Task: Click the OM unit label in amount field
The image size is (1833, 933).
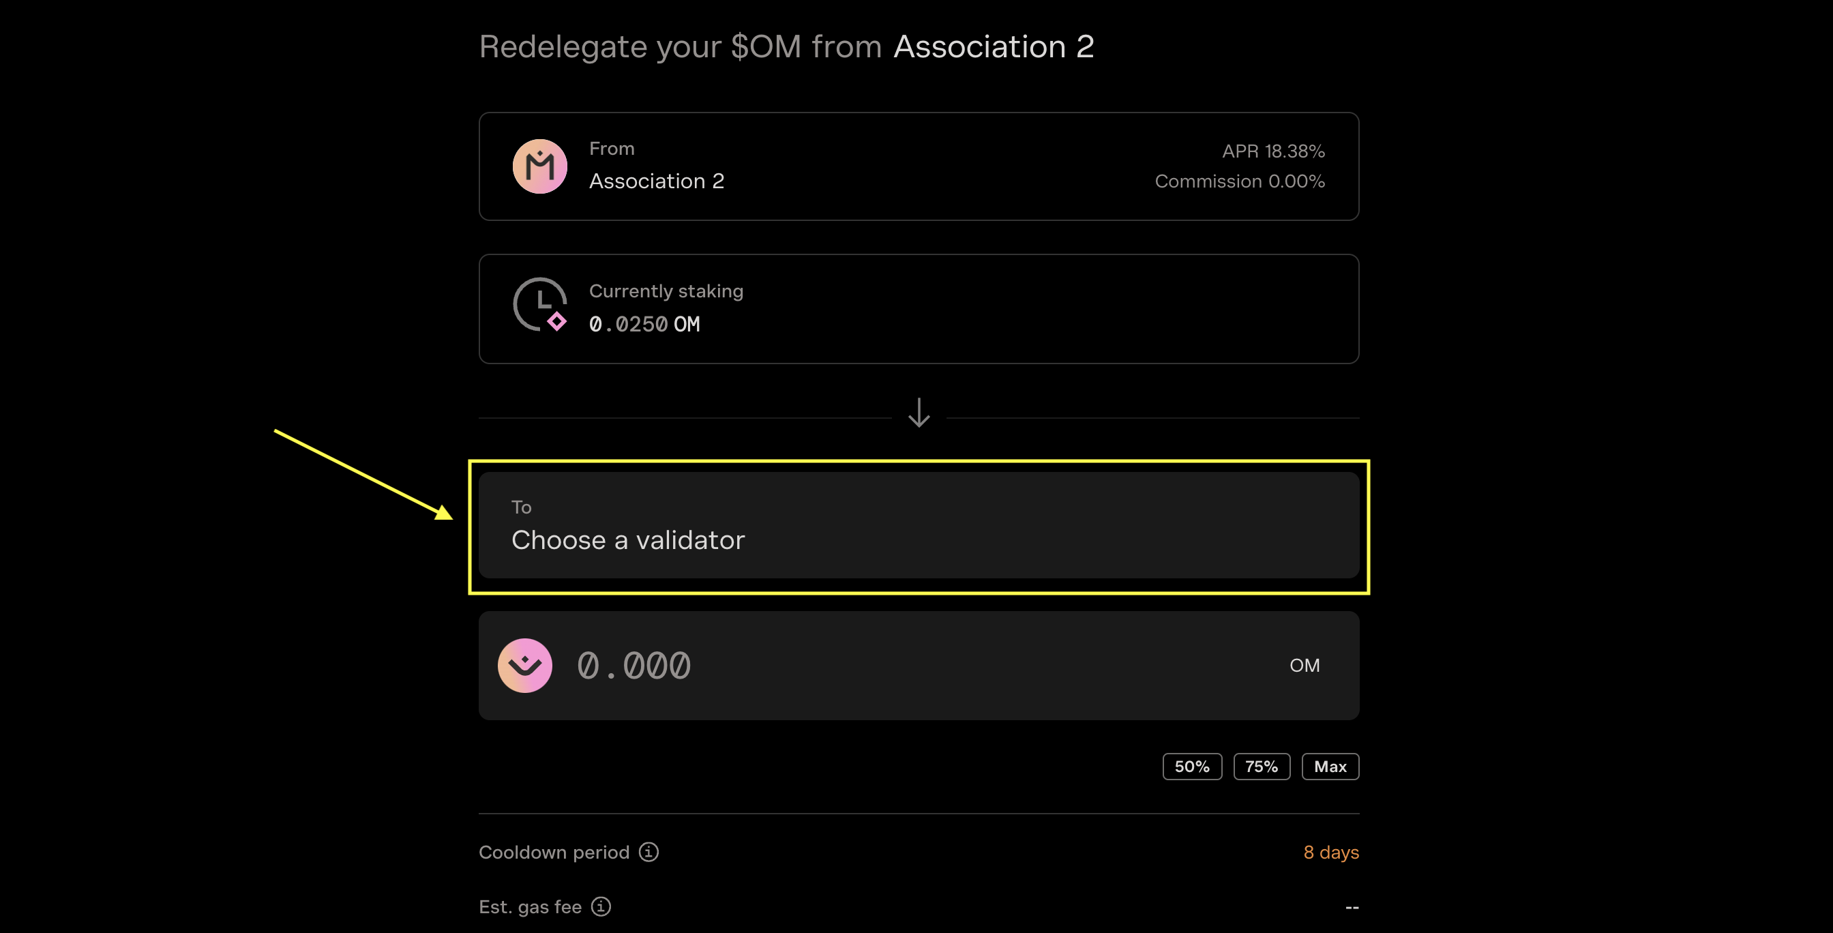Action: click(1305, 666)
